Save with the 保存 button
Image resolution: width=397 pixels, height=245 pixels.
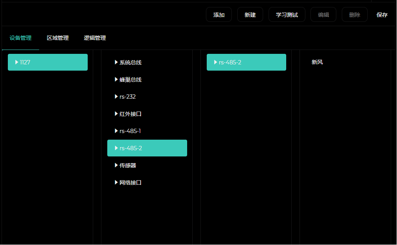[x=382, y=15]
